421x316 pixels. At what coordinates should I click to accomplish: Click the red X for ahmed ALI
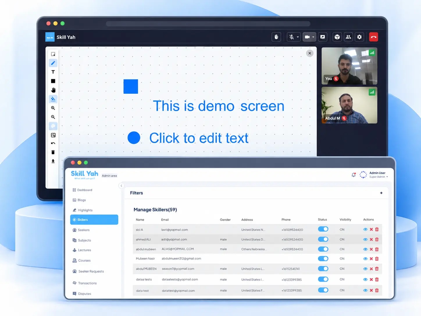click(371, 239)
